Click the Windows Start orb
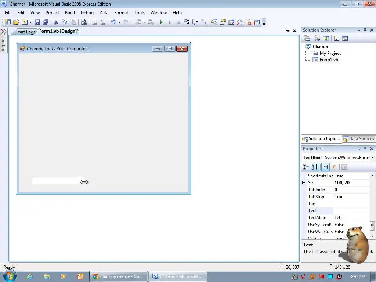The width and height of the screenshot is (376, 282). pos(9,276)
